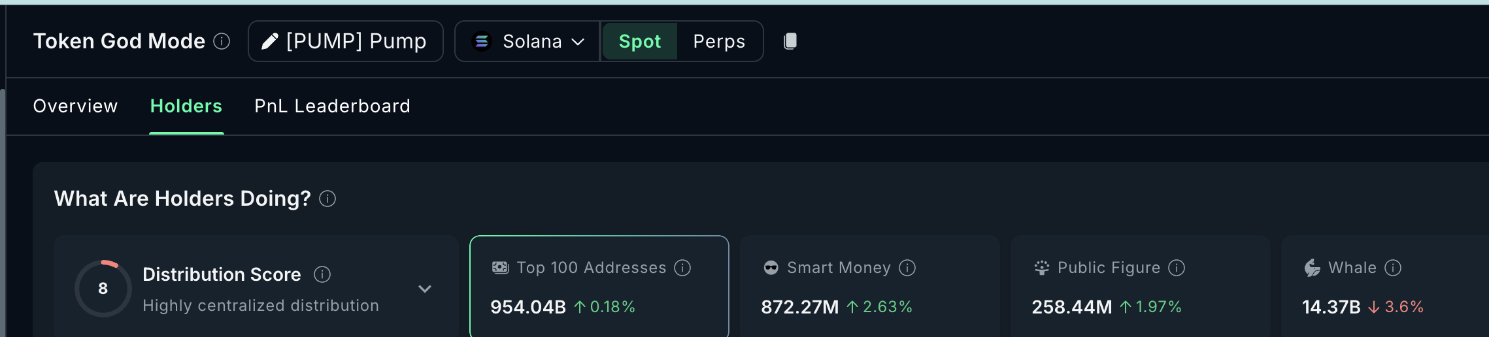Switch to Spot market mode
Viewport: 1489px width, 337px height.
click(x=639, y=41)
